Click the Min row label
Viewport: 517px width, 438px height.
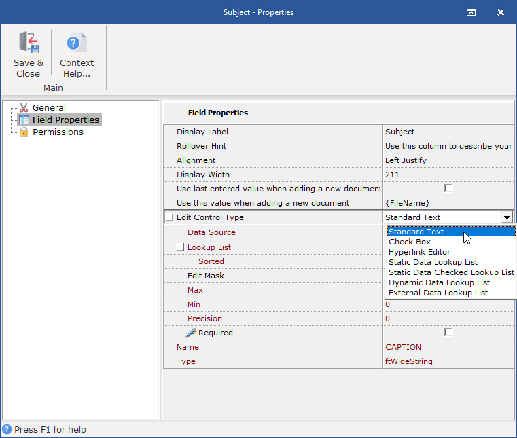[x=194, y=304]
